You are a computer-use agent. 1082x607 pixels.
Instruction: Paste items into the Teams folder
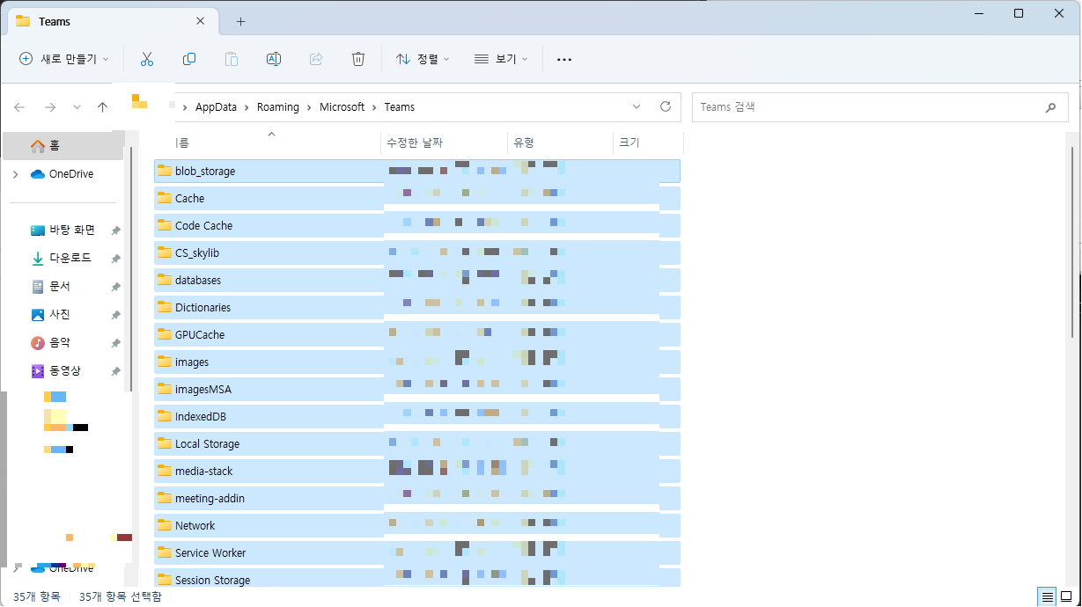(232, 59)
